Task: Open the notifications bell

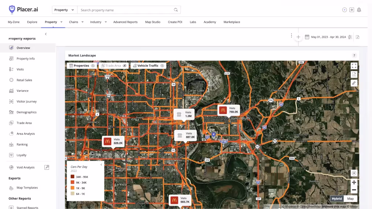Action: click(x=359, y=10)
